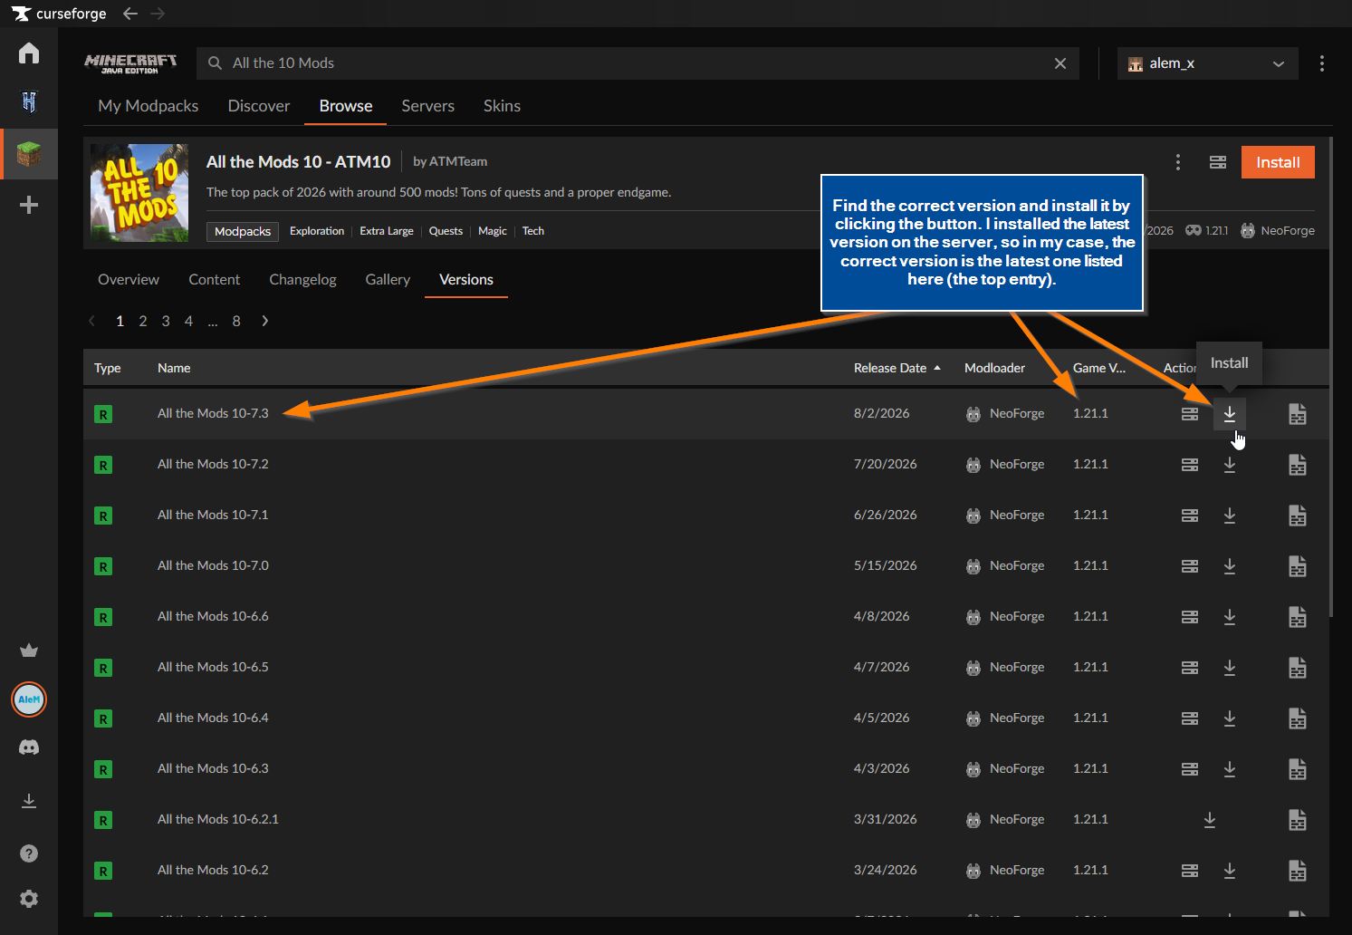Open changelog file icon for All the Mods 10-6.6
The width and height of the screenshot is (1352, 935).
(1298, 617)
